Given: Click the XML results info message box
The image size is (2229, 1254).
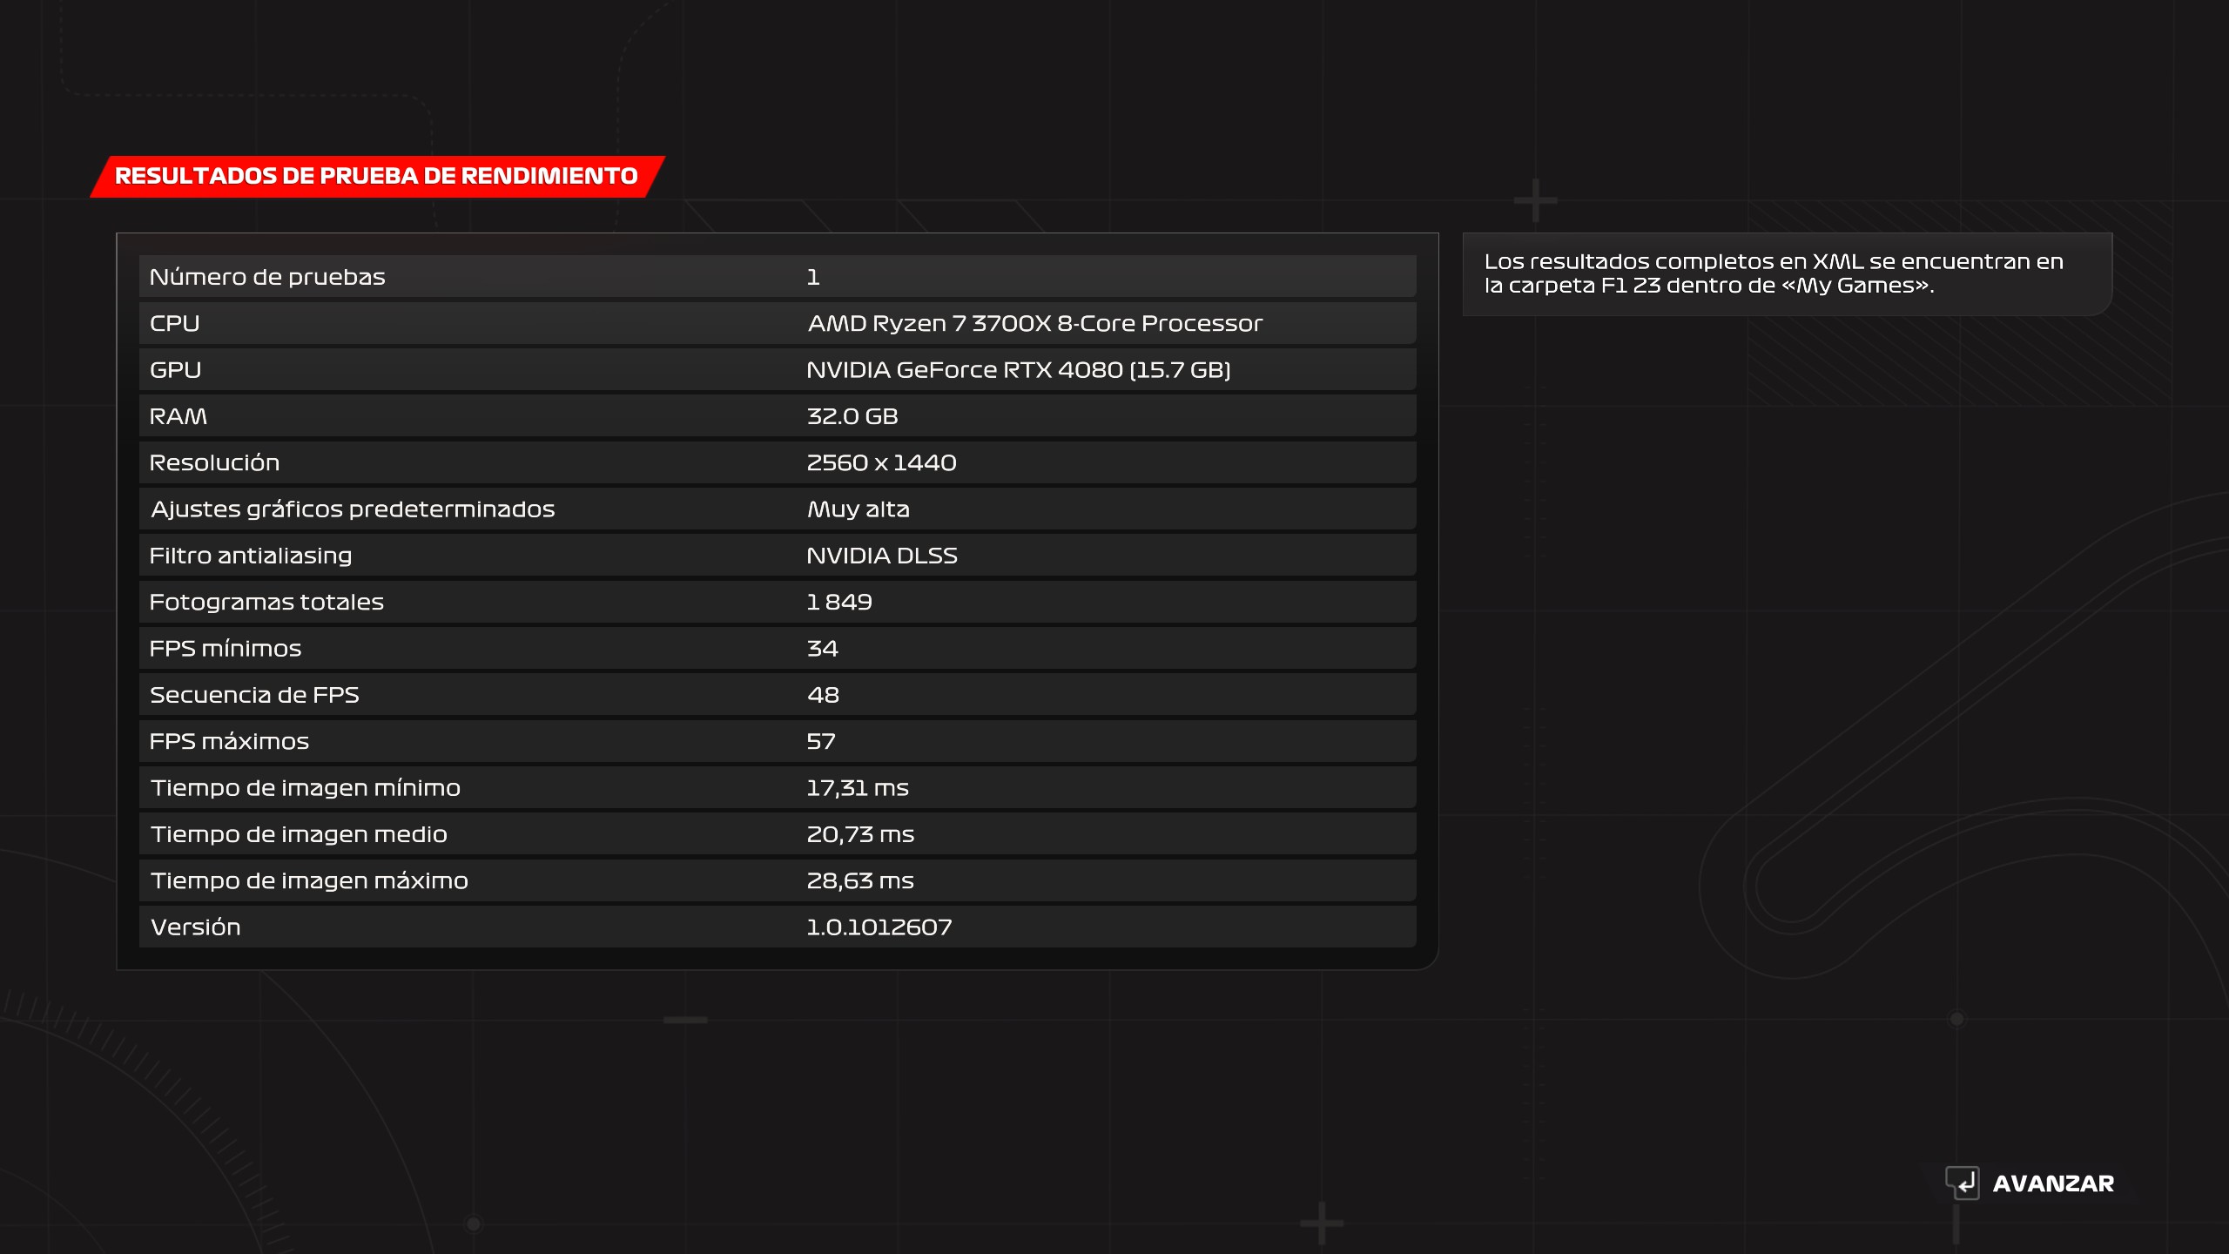Looking at the screenshot, I should (1787, 273).
